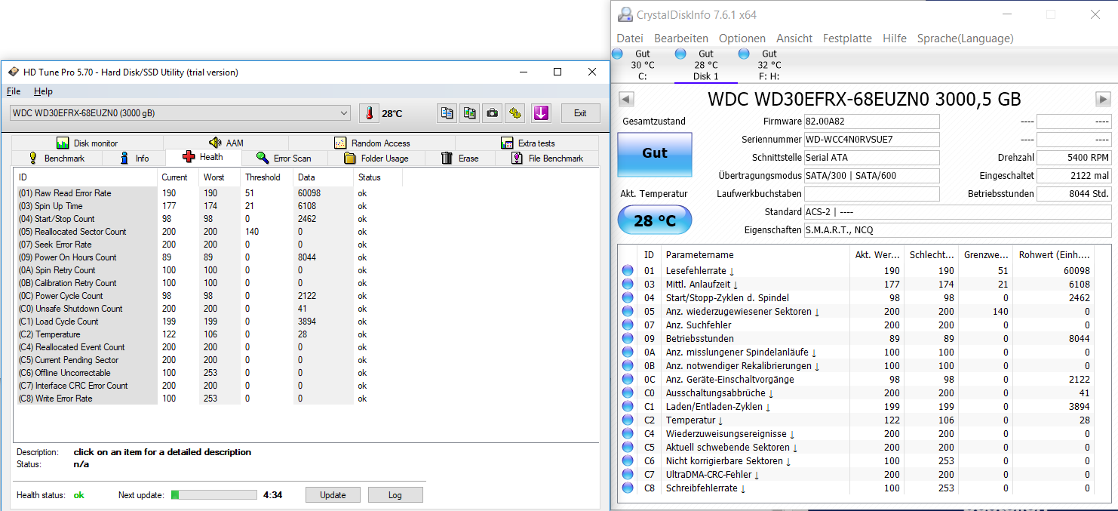
Task: Switch to the Disk monitor tab
Action: point(87,143)
